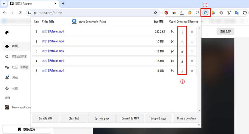Download item 4 (1.5 MB video)
This screenshot has width=249, height=134.
(182, 61)
